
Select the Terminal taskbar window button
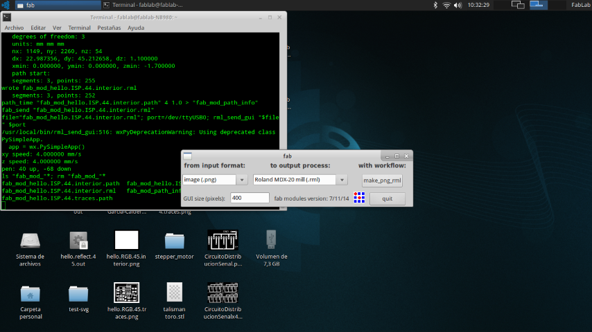pyautogui.click(x=143, y=5)
